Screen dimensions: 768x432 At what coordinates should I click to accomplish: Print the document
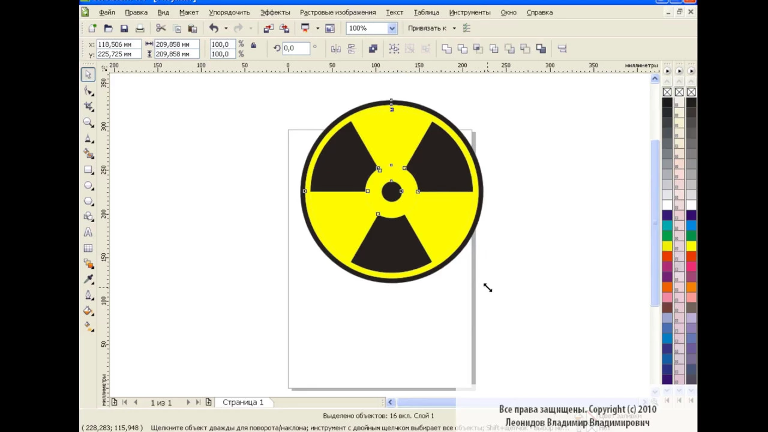click(140, 28)
